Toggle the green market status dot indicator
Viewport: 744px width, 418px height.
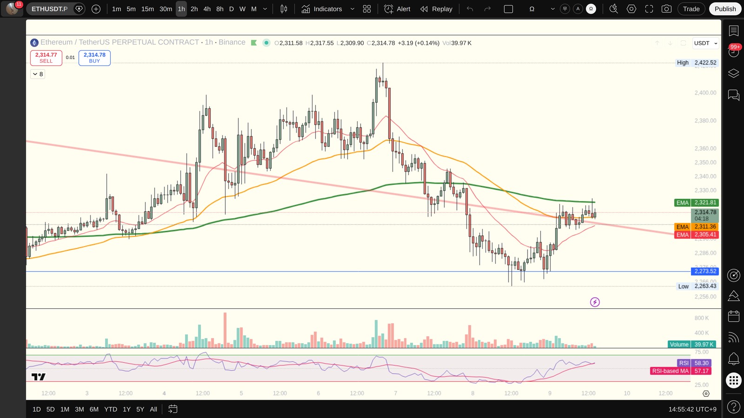coord(266,43)
